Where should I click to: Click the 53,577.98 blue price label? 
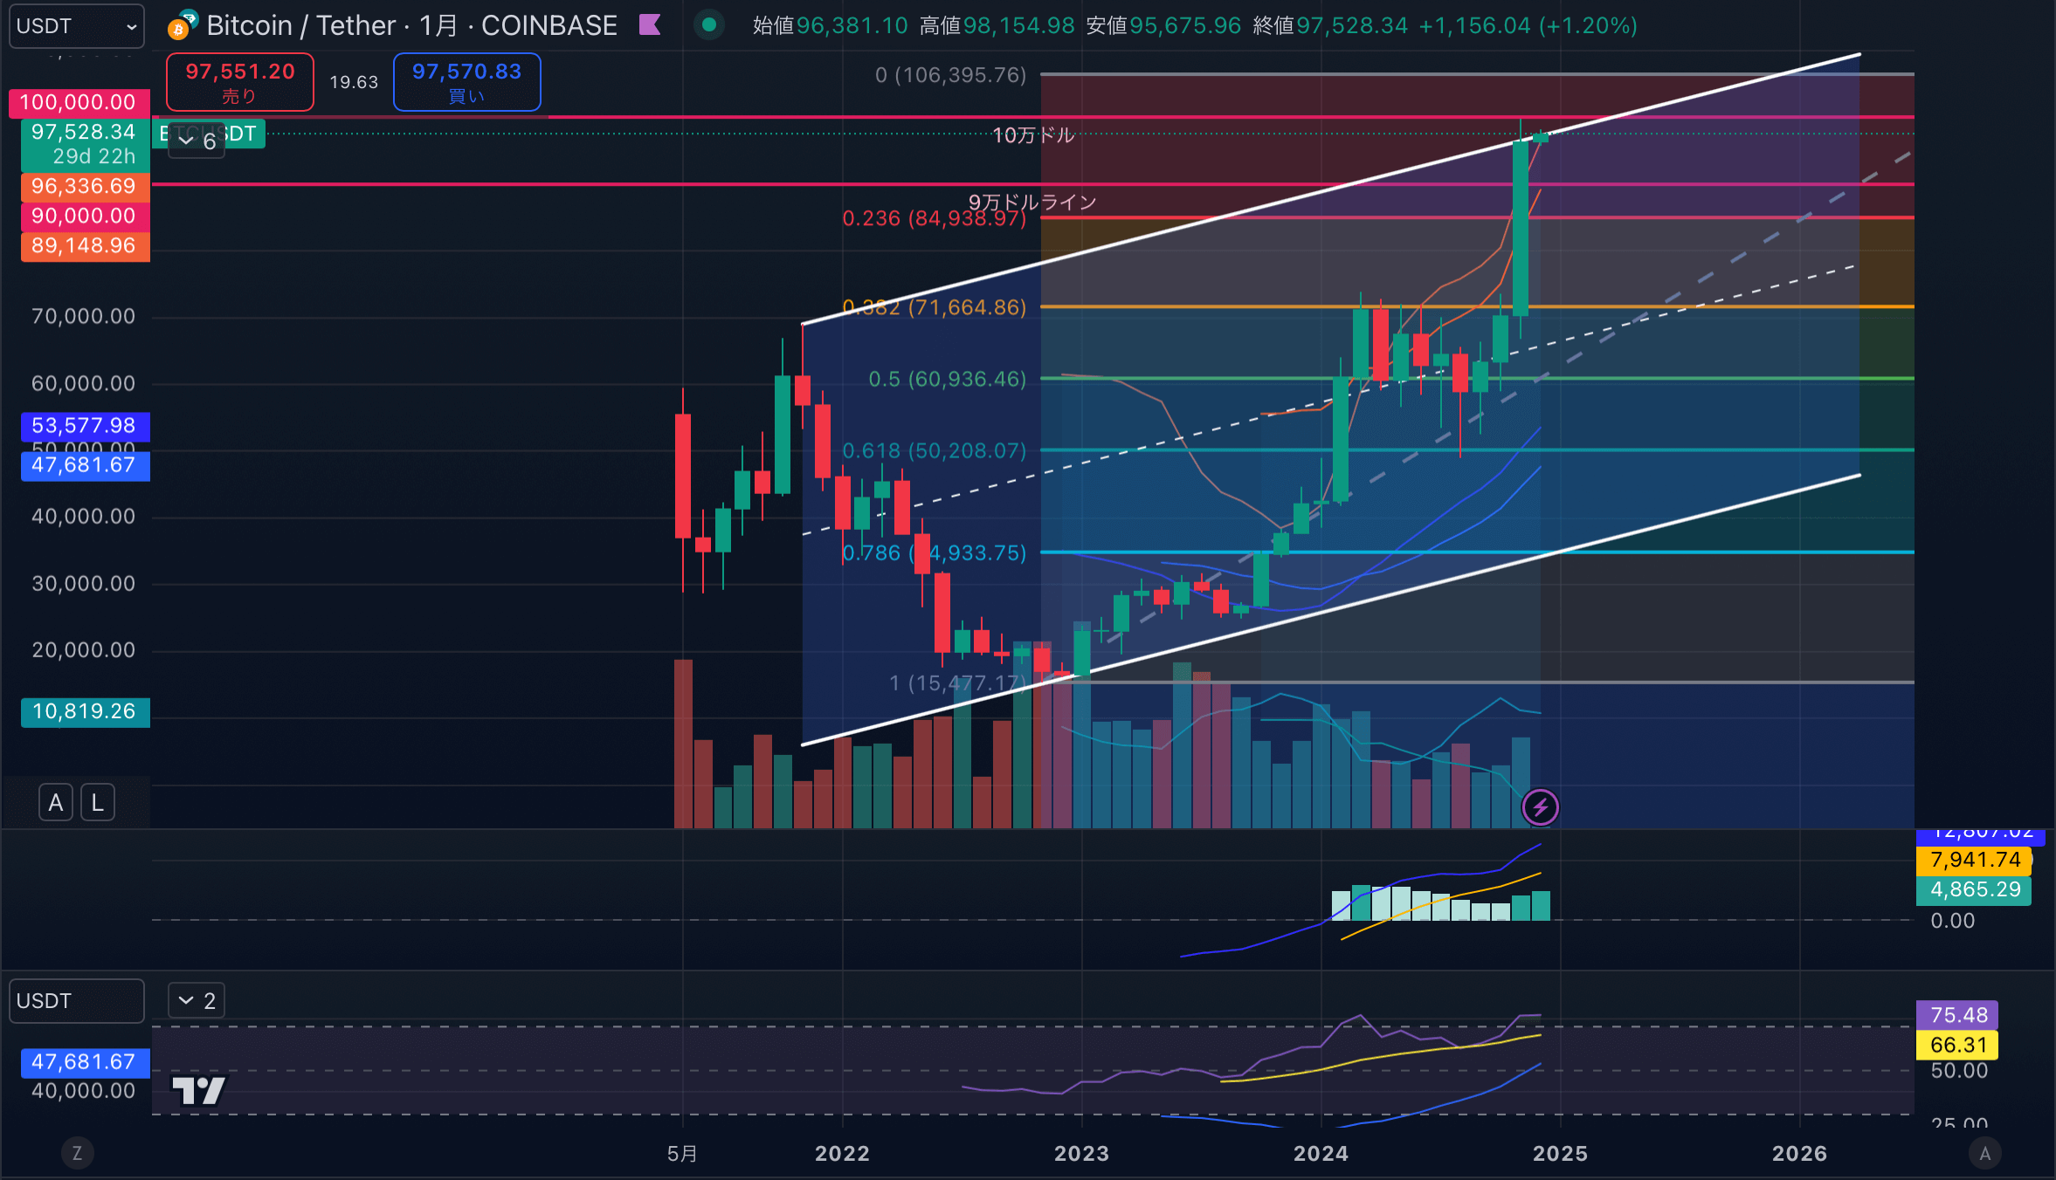click(85, 426)
